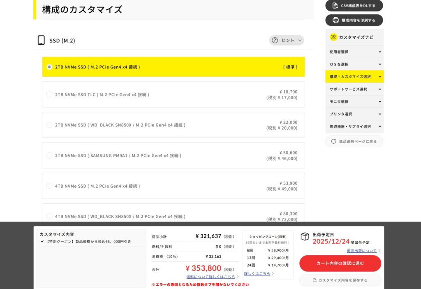The height and width of the screenshot is (289, 421).
Task: Open the 商品出荷について link
Action: coord(361,251)
